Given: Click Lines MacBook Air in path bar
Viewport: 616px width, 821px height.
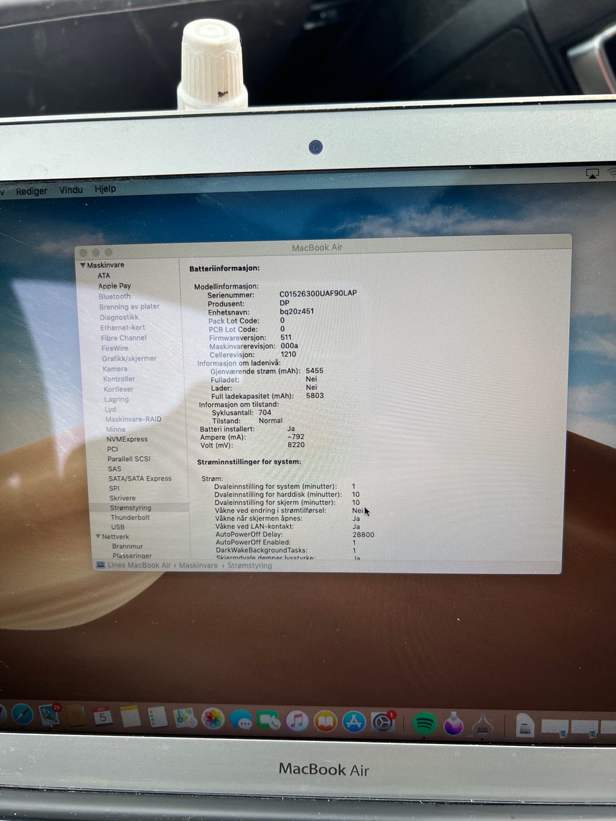Looking at the screenshot, I should pyautogui.click(x=139, y=565).
